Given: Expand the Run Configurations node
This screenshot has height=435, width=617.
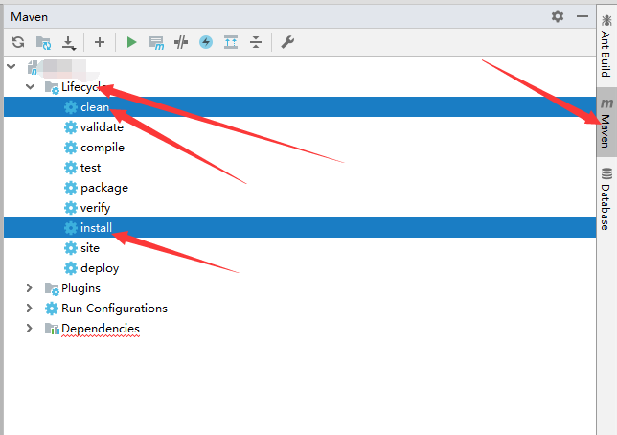Looking at the screenshot, I should click(x=30, y=309).
